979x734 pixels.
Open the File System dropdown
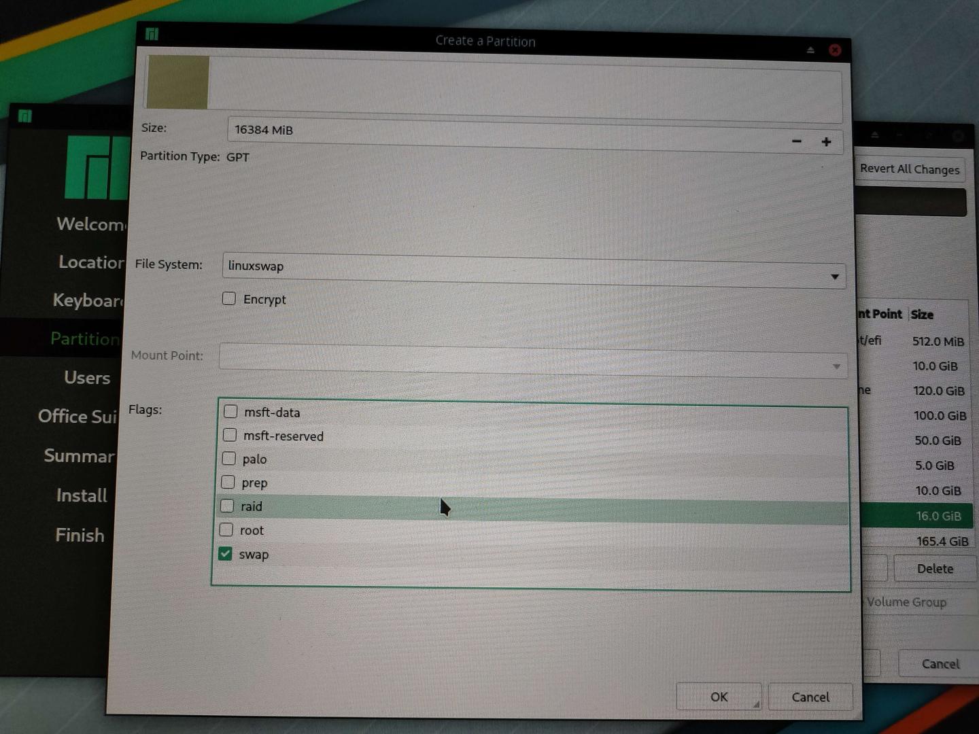pyautogui.click(x=835, y=276)
